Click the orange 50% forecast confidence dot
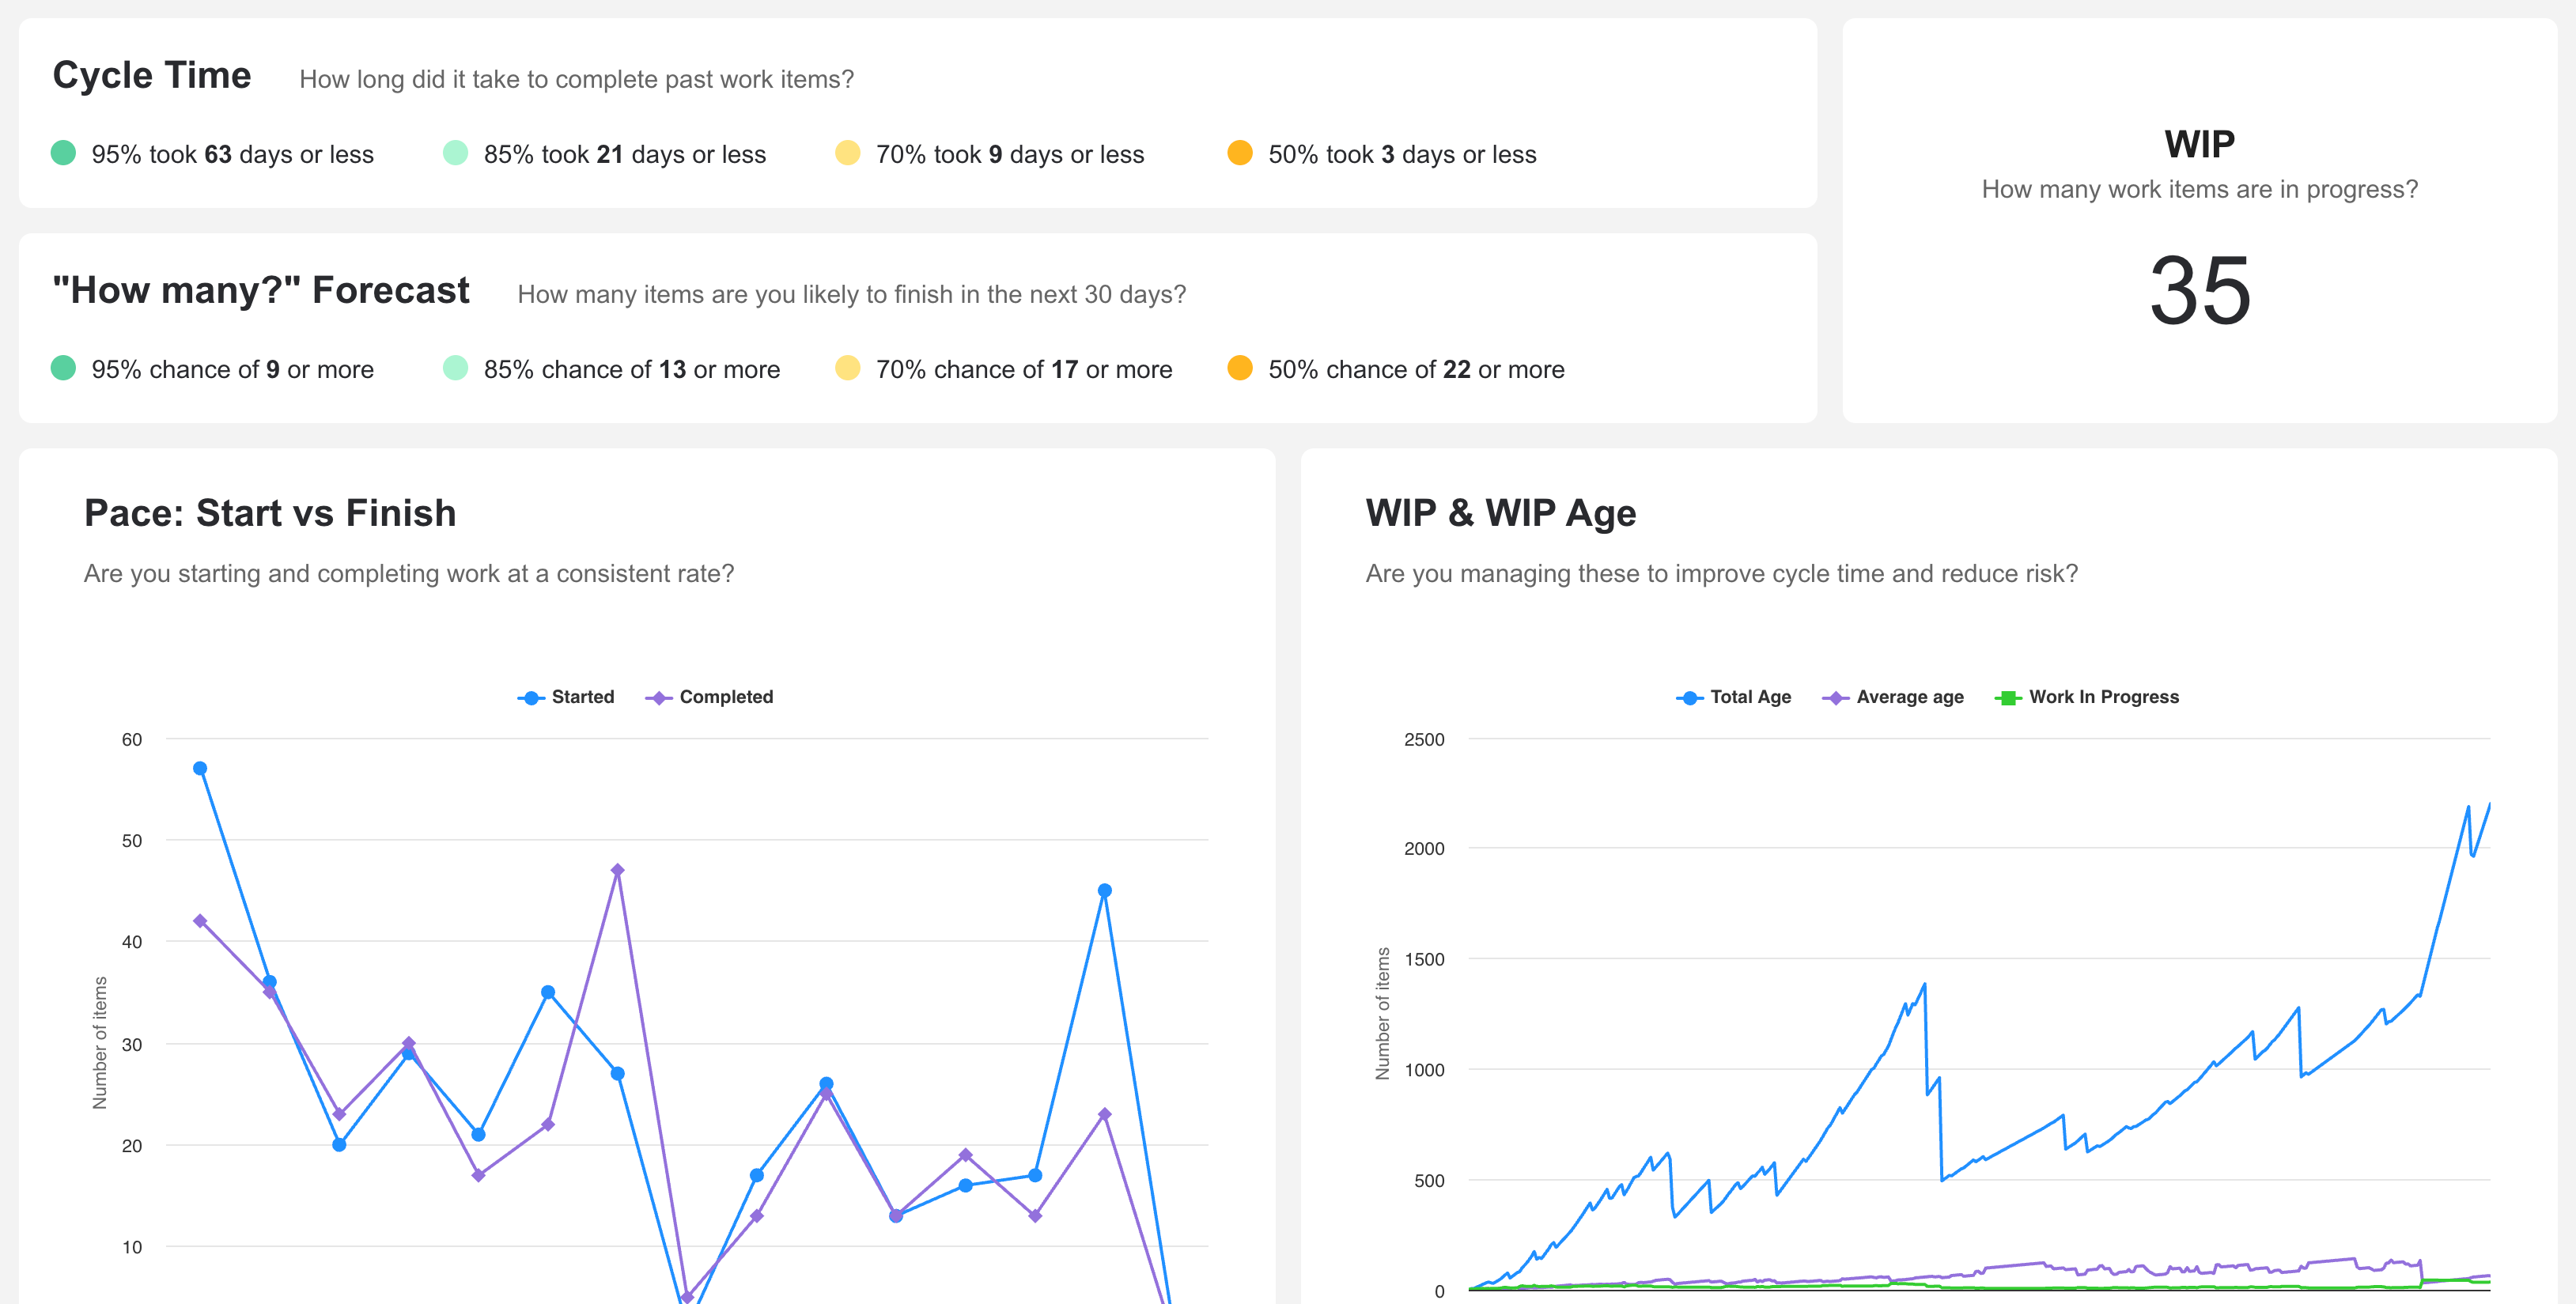The width and height of the screenshot is (2576, 1304). (x=1239, y=369)
